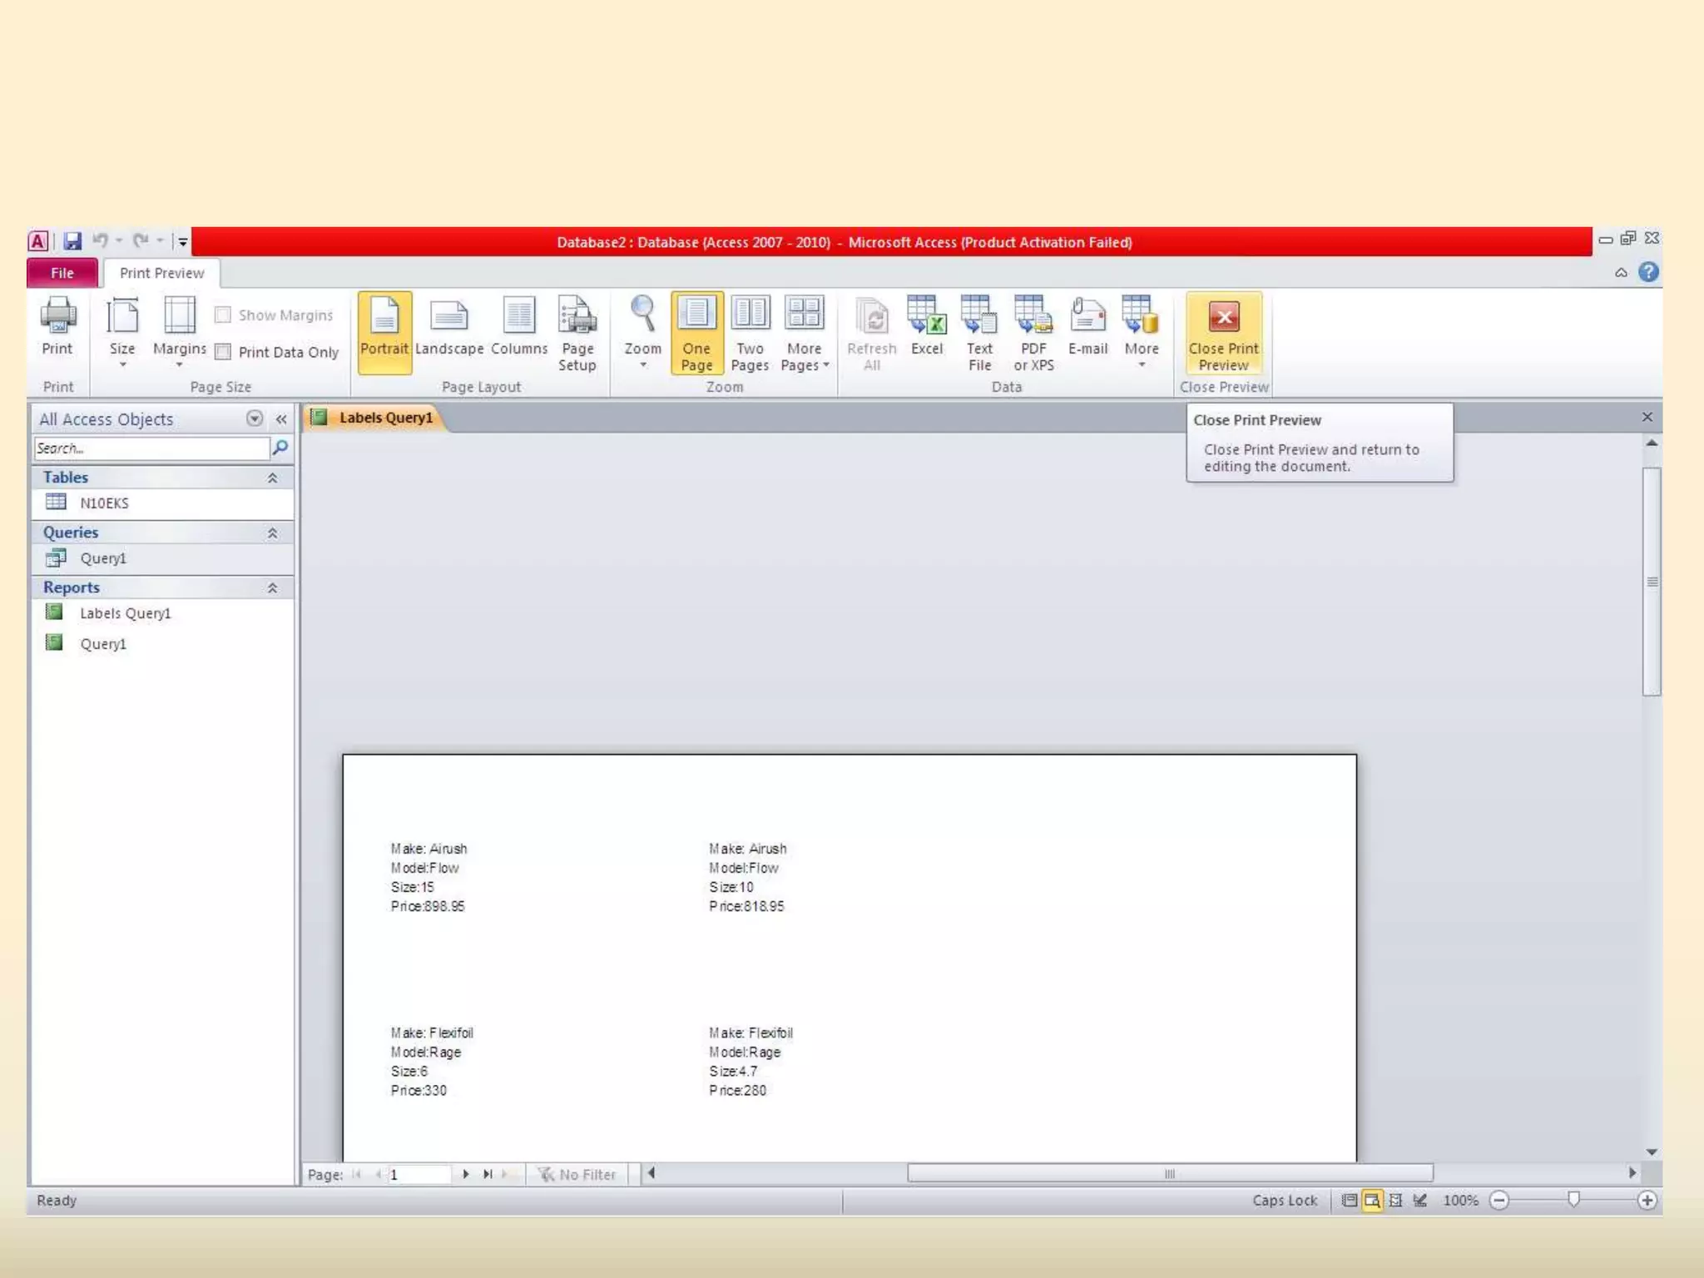Viewport: 1704px width, 1278px height.
Task: Send the report by E-mail
Action: coord(1087,326)
